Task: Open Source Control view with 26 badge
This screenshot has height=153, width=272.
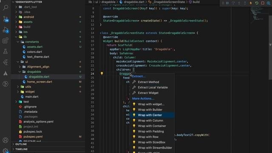Action: [x=6, y=19]
